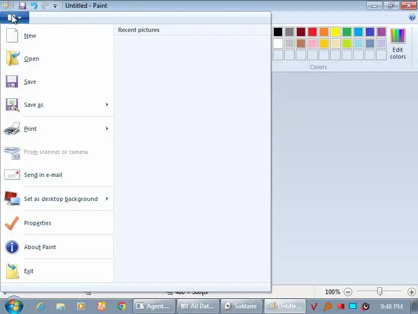Launch Google Chrome from the taskbar

click(x=122, y=306)
